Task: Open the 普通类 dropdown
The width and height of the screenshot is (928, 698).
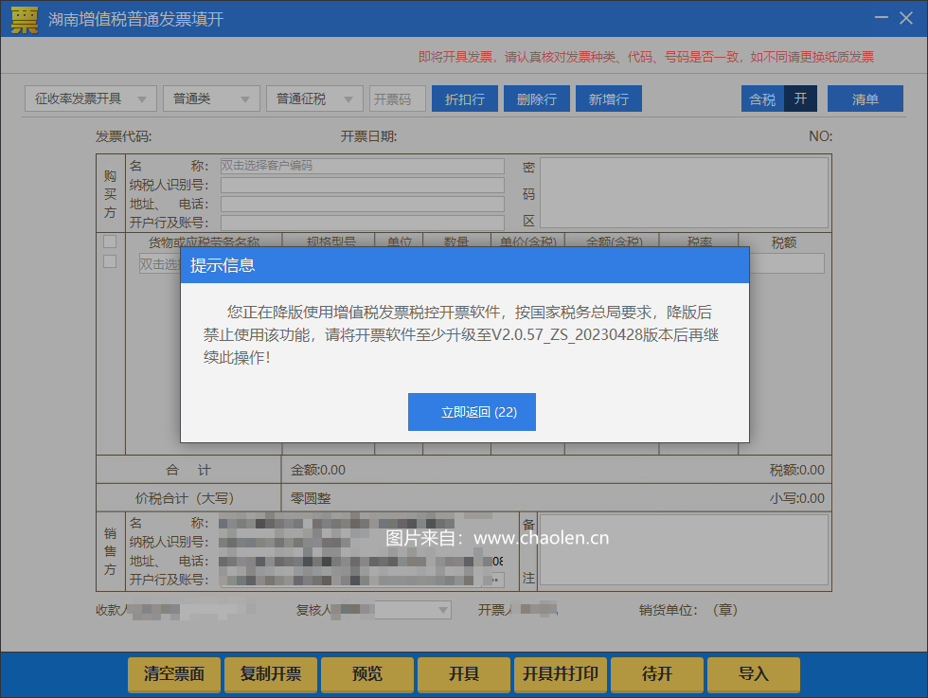Action: (x=211, y=98)
